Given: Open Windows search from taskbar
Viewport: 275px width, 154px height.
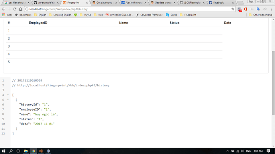Looking at the screenshot, I should pos(11,151).
